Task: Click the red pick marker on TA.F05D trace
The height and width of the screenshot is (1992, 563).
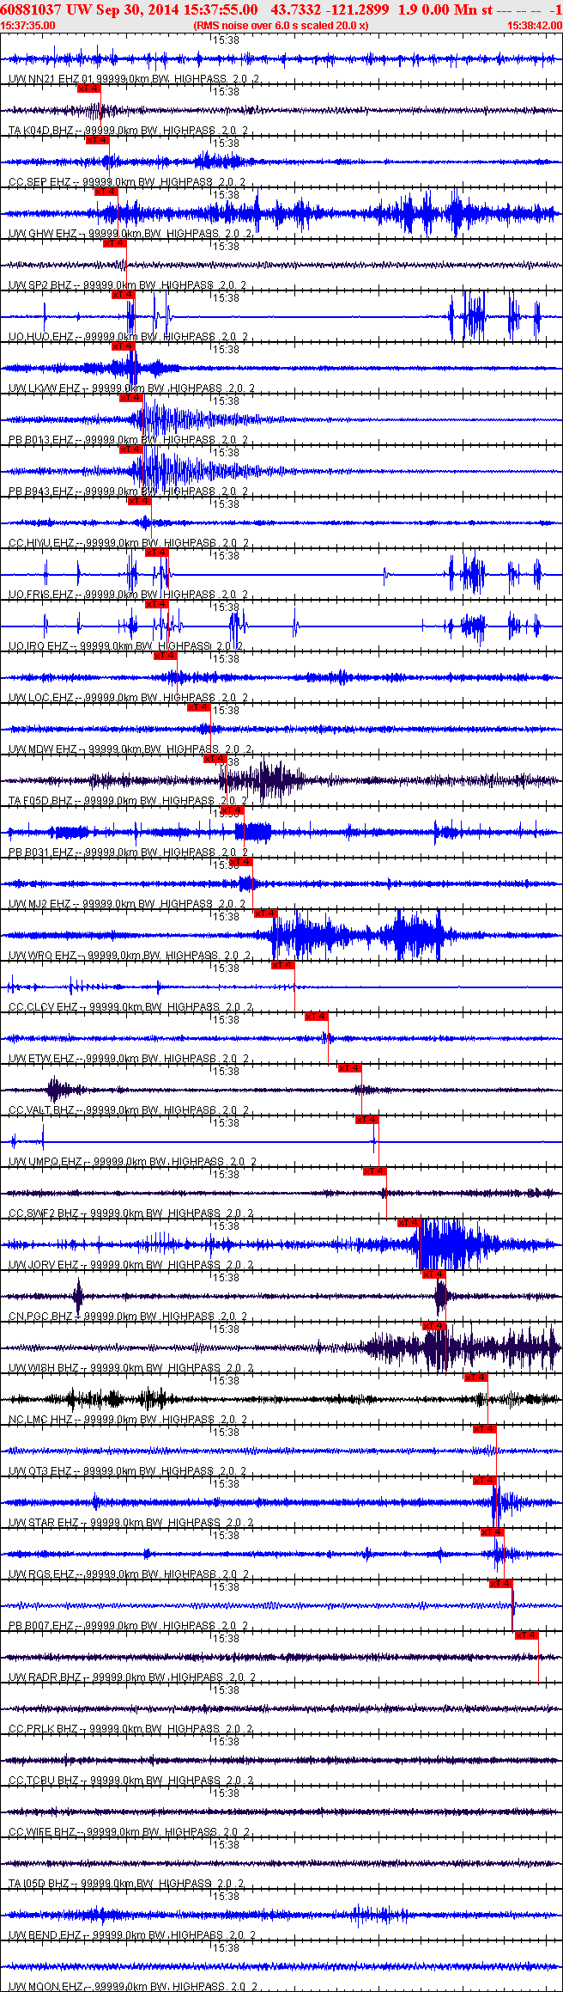Action: pos(215,759)
